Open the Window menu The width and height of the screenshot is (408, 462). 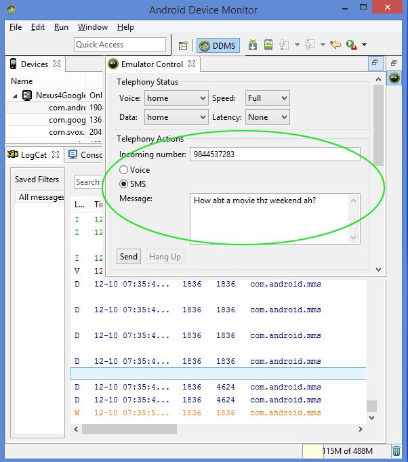(x=93, y=27)
